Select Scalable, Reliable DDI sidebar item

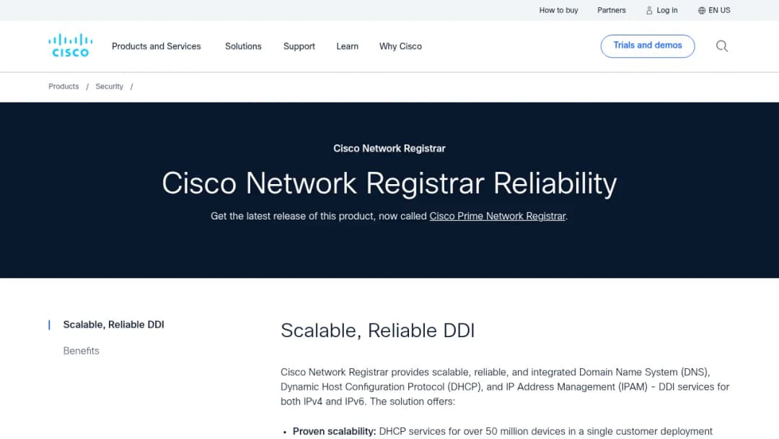(x=113, y=325)
